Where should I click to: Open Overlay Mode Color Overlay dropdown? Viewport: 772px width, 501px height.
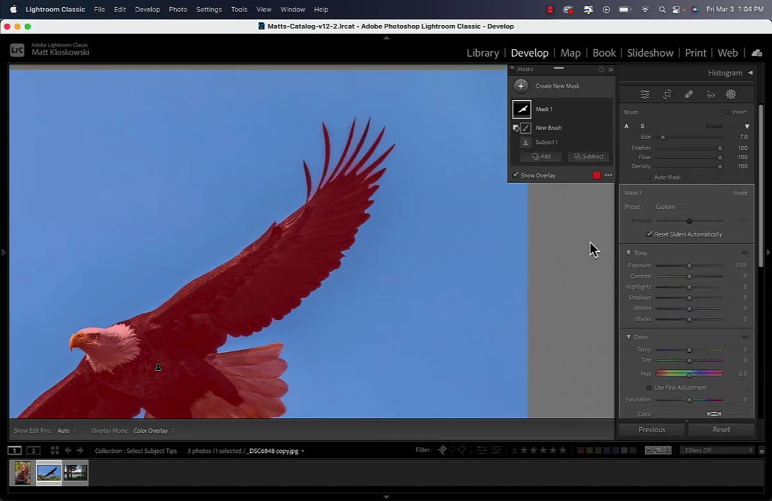click(154, 431)
